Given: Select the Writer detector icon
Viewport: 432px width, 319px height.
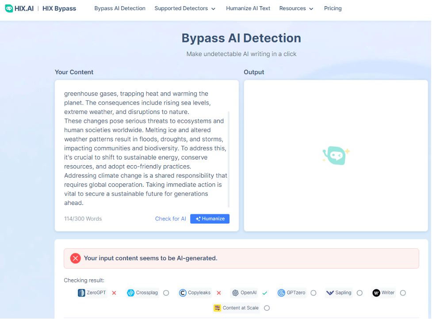Looking at the screenshot, I should (x=377, y=292).
